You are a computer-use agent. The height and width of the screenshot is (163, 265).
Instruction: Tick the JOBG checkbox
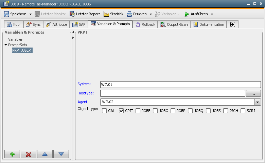(x=155, y=111)
